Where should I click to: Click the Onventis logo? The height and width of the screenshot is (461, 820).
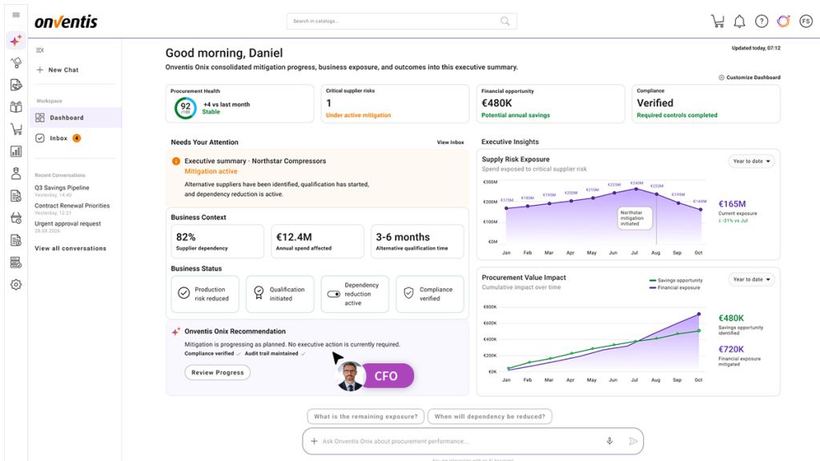66,22
